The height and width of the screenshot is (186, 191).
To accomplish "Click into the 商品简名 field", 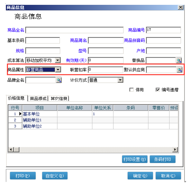I will pyautogui.click(x=106, y=40).
